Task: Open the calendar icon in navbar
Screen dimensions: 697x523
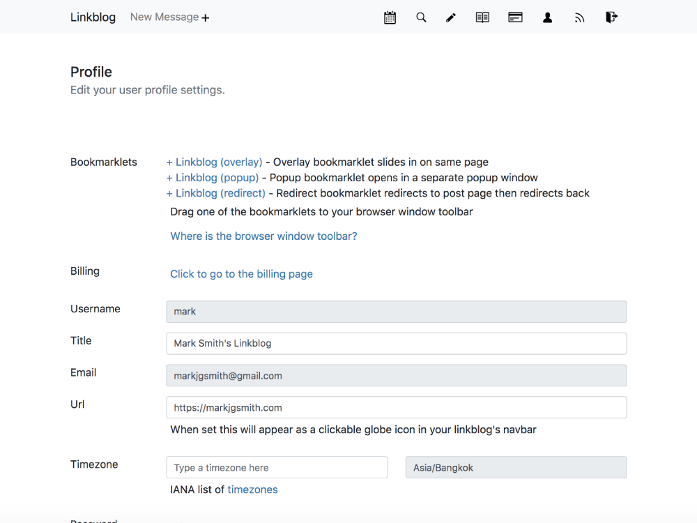Action: [x=390, y=18]
